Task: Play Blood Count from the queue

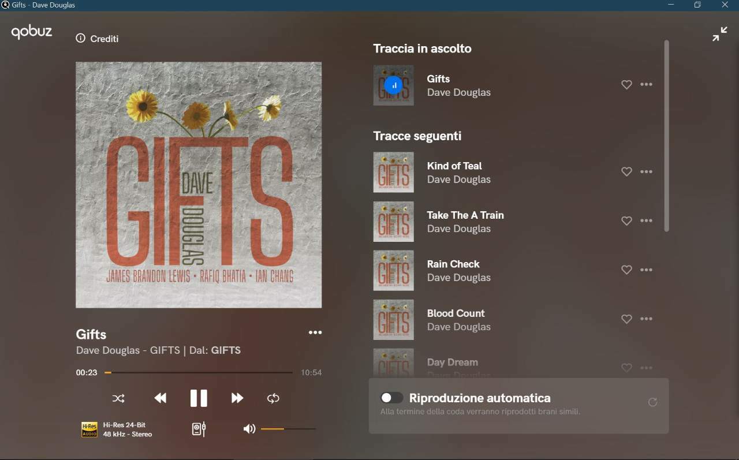Action: 456,313
